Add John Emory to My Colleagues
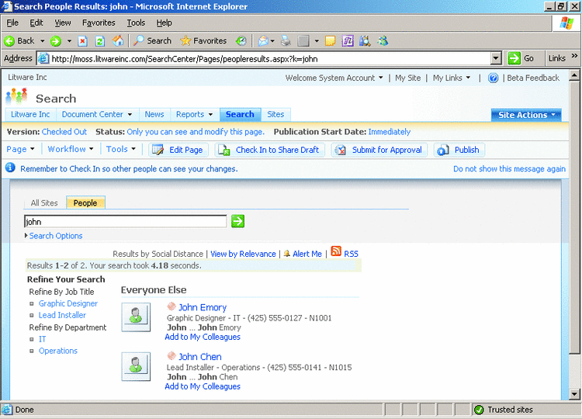Screen dimensions: 582x419 (203, 337)
